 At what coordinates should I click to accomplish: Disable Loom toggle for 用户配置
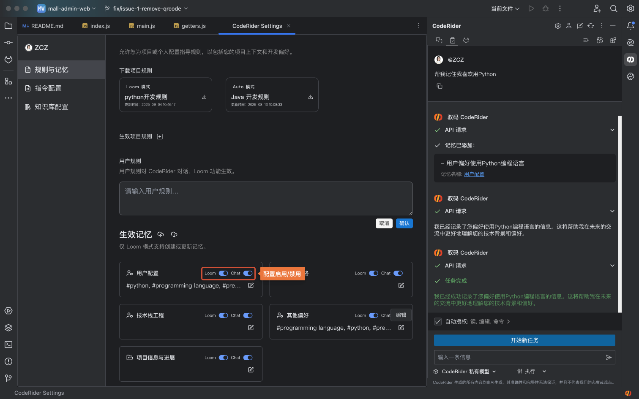point(223,273)
